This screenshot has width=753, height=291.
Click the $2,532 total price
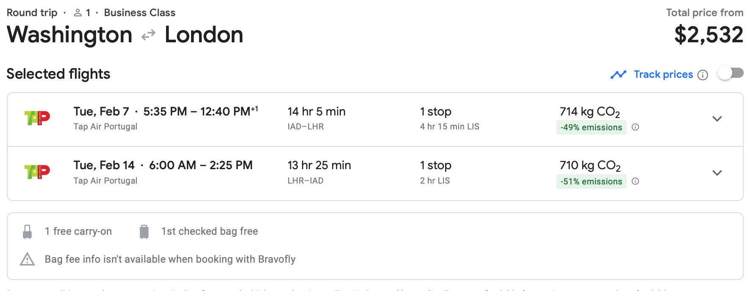pos(709,35)
